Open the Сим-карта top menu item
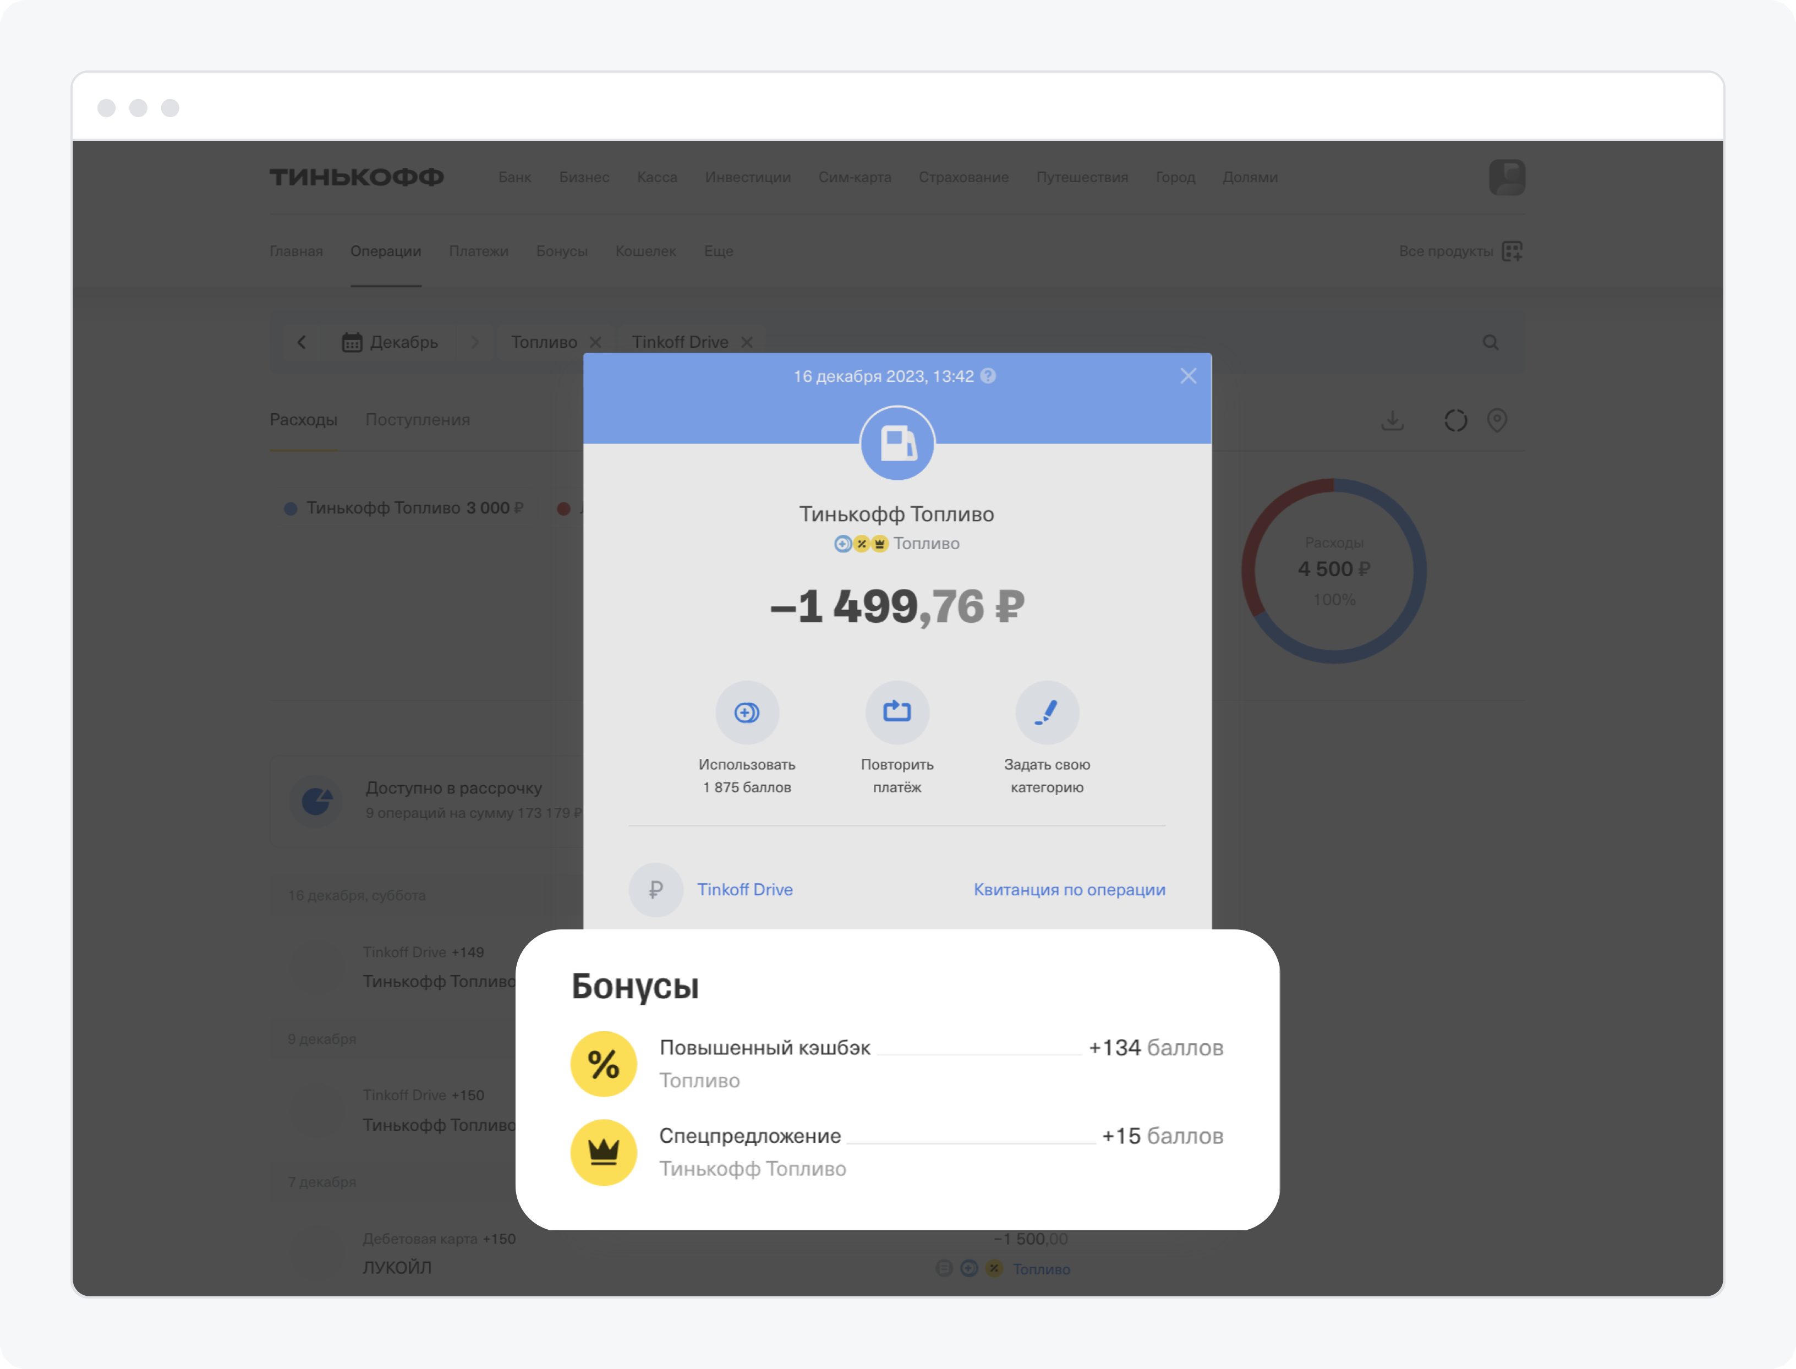 tap(854, 177)
